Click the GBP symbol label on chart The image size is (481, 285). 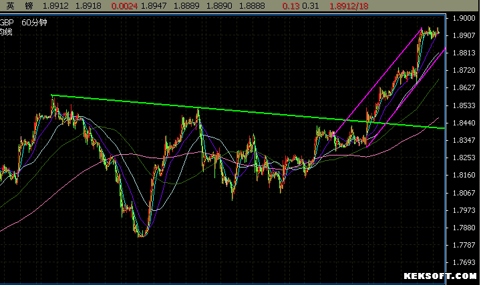(7, 23)
